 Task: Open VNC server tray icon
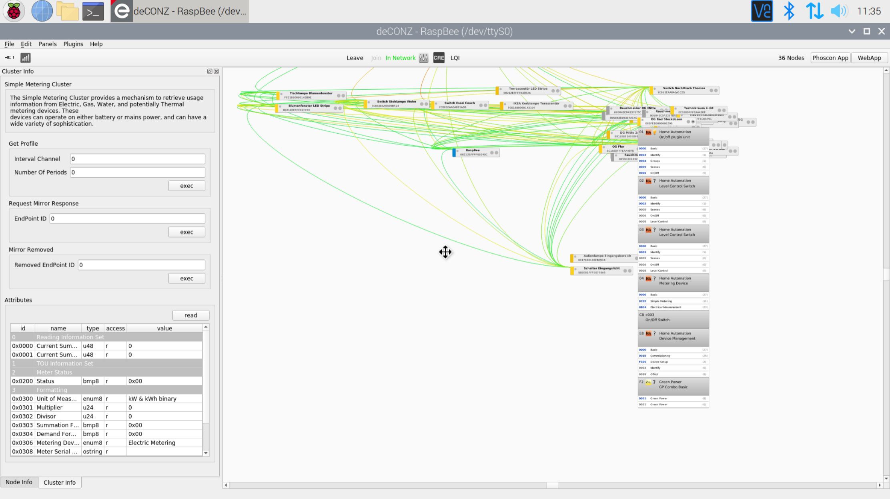point(762,11)
